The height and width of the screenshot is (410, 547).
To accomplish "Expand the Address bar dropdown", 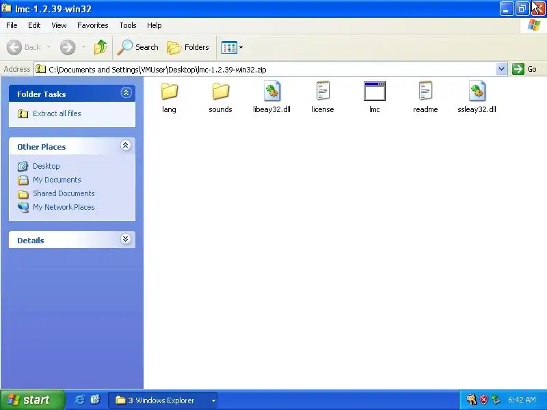I will [x=501, y=69].
